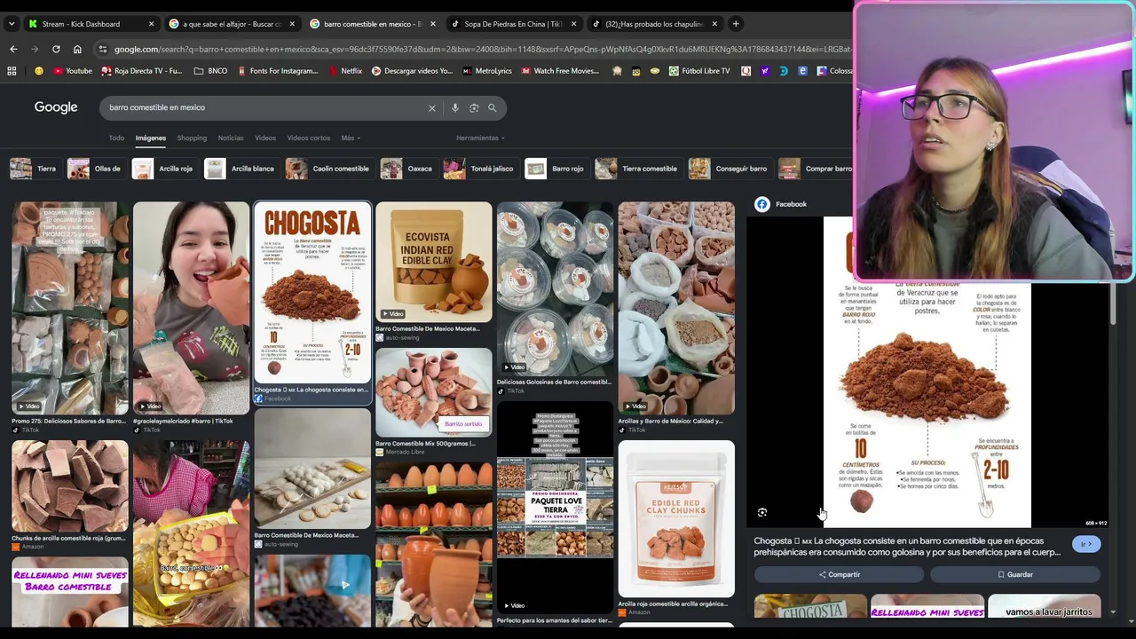
Task: Open the Netflix bookmark
Action: [x=345, y=71]
